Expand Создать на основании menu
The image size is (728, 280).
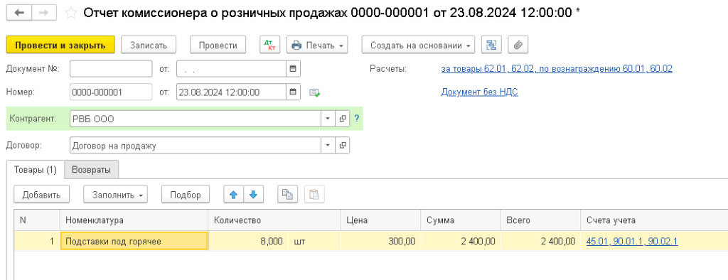coord(418,45)
